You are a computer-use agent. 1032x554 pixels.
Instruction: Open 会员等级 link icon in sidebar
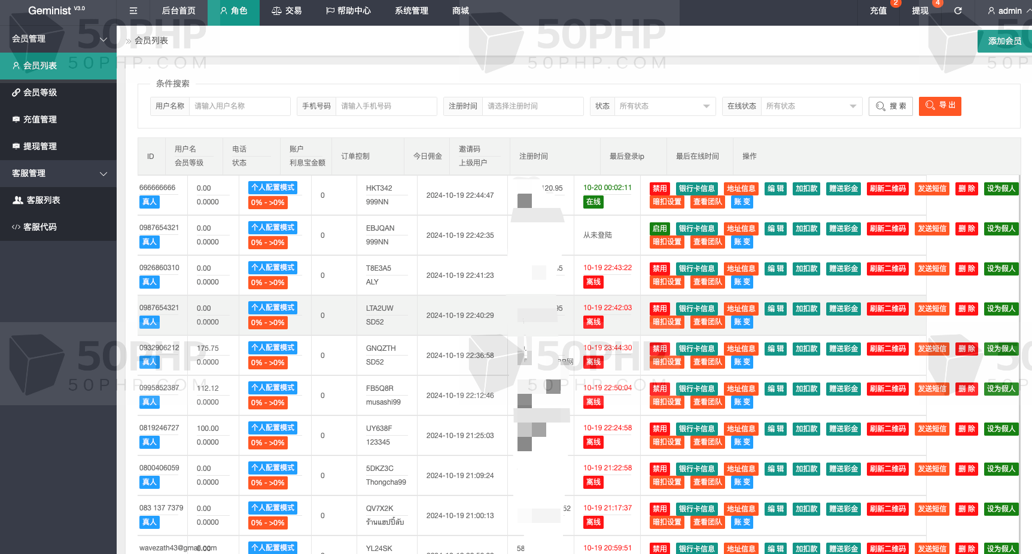pyautogui.click(x=17, y=93)
